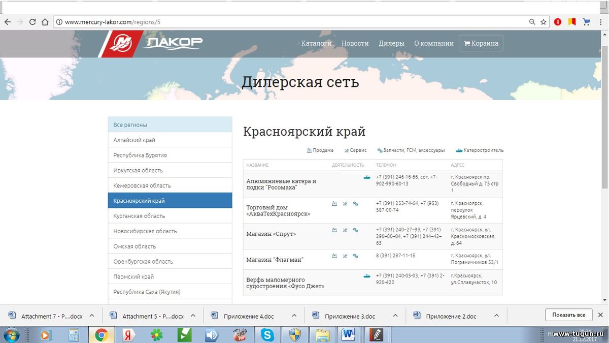Close the downloads bar
This screenshot has height=343, width=609.
point(601,315)
